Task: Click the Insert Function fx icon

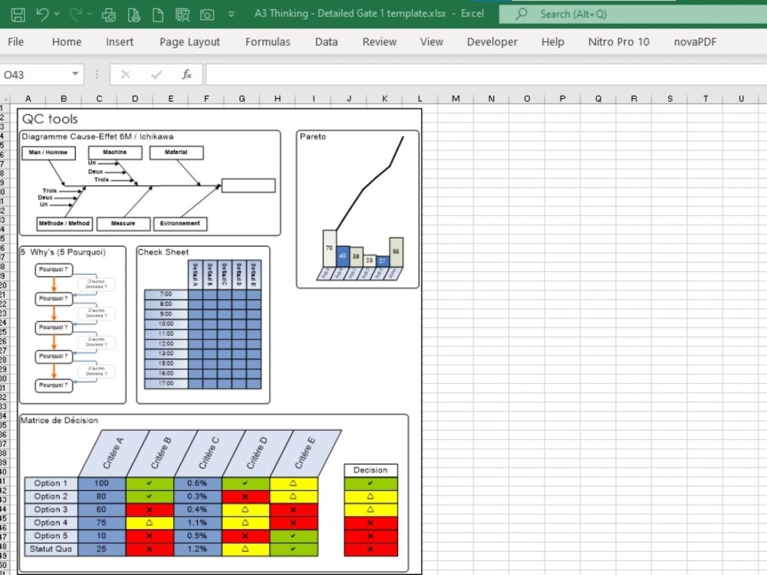Action: [186, 74]
